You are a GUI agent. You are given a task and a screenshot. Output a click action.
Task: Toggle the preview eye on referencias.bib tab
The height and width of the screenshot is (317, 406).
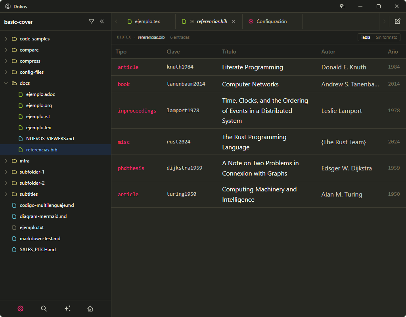[x=192, y=21]
